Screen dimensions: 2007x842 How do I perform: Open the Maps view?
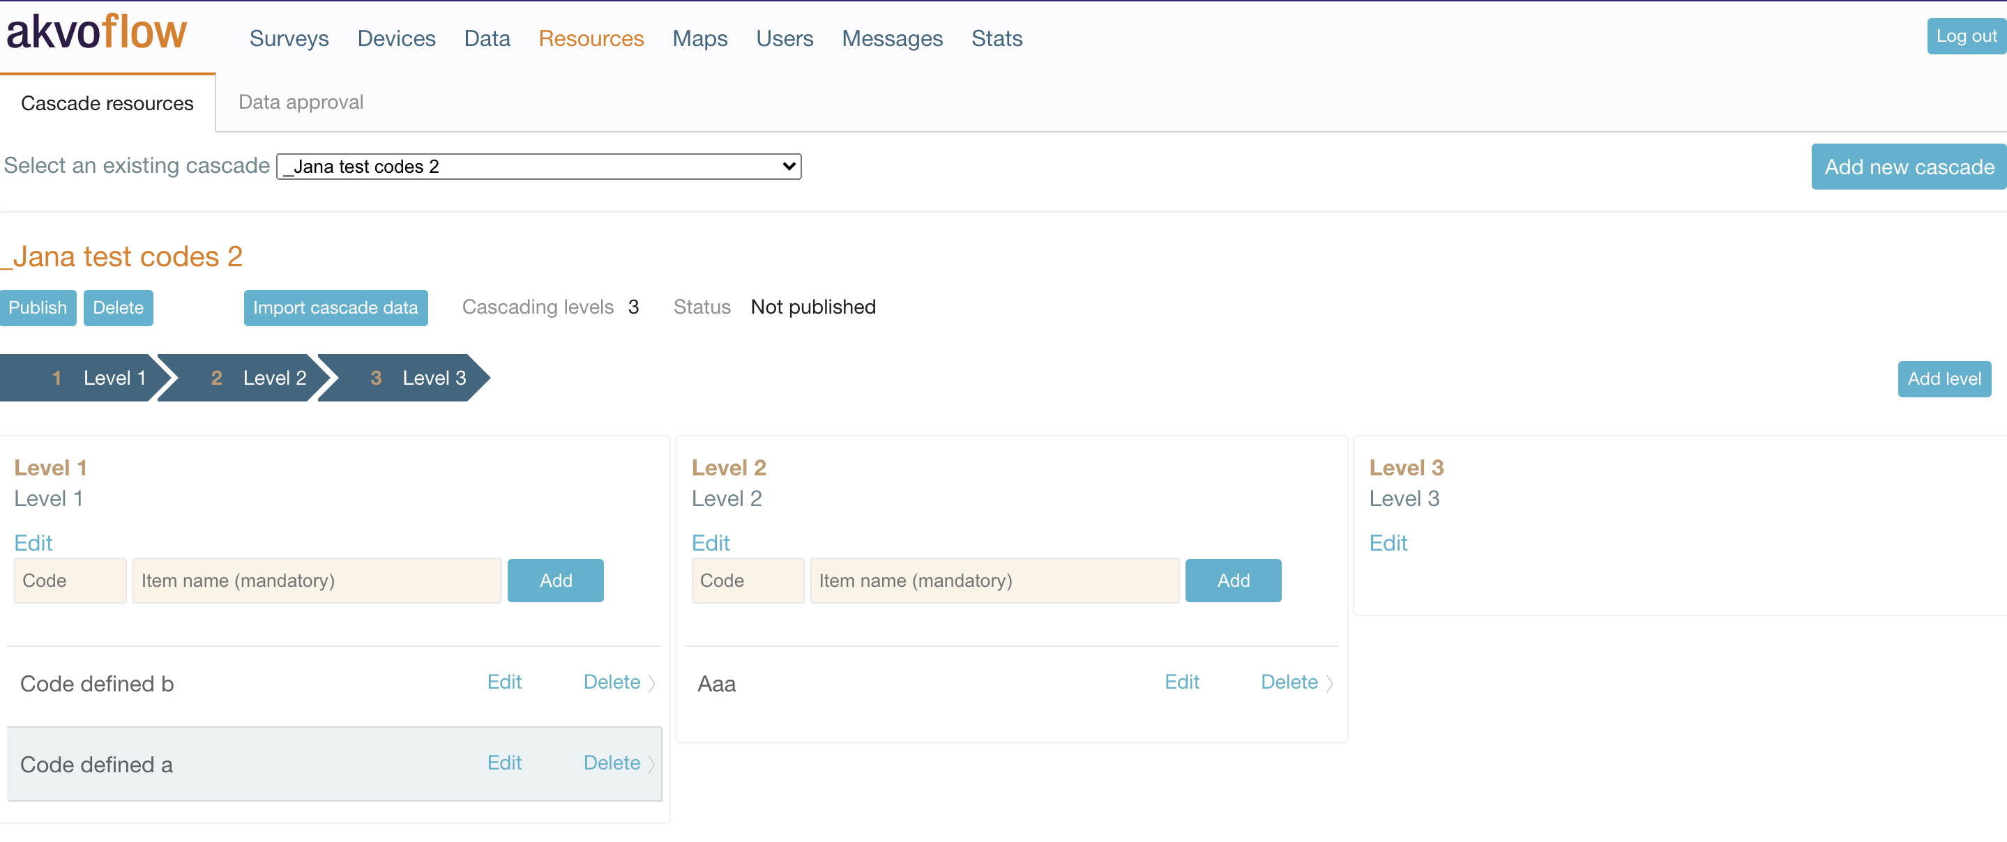tap(699, 38)
